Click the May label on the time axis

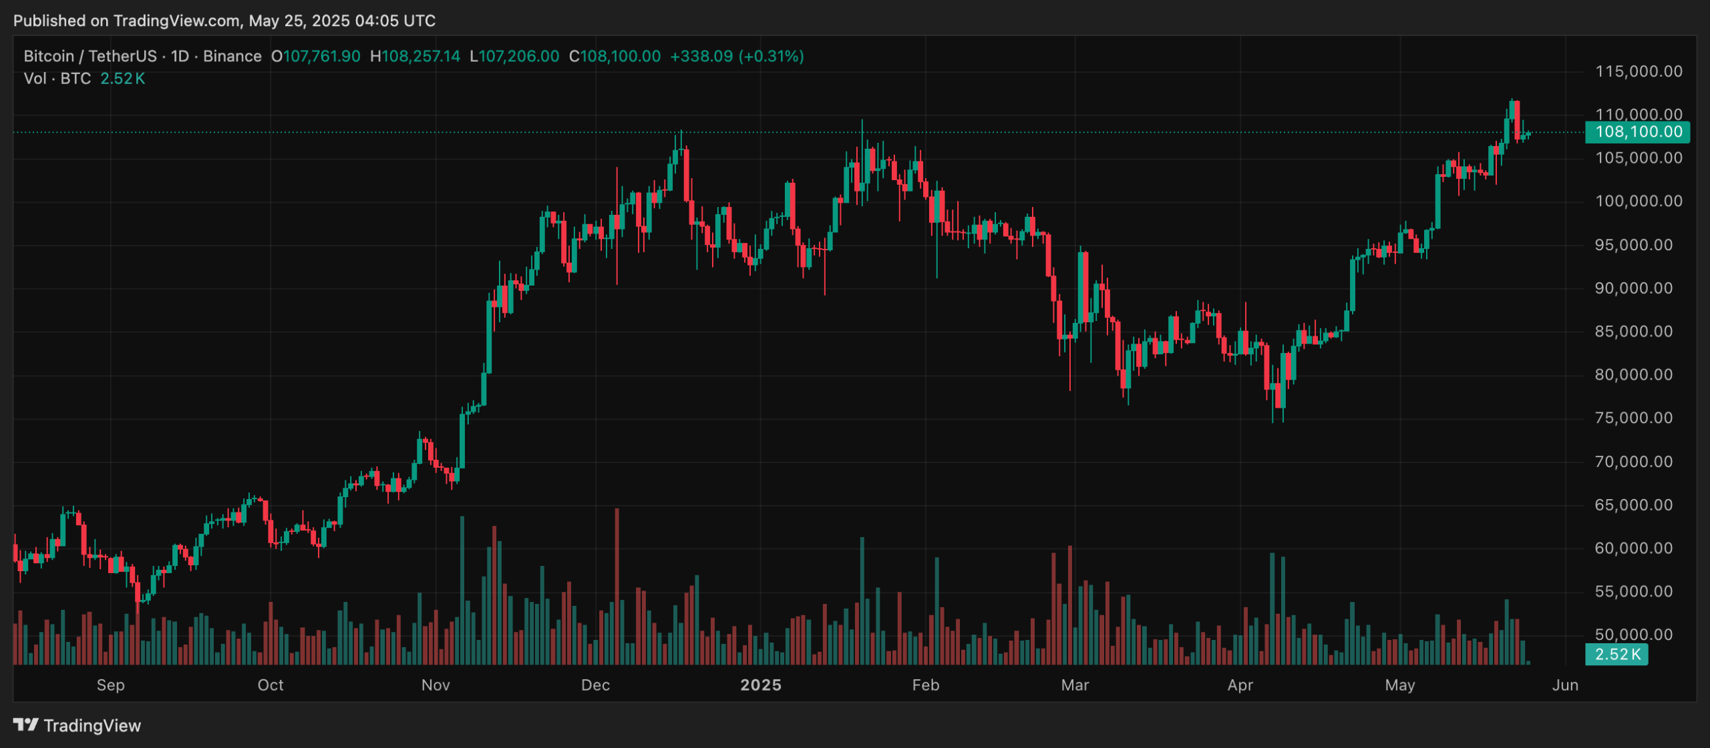click(1401, 685)
